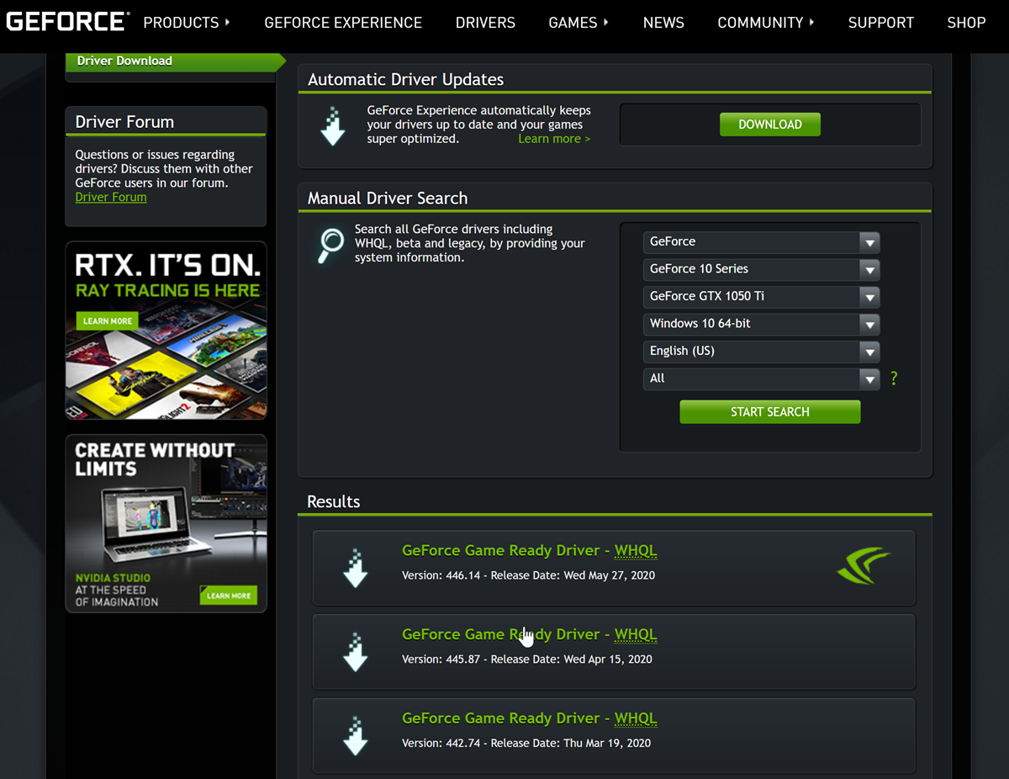Select the Driver Download sidebar tab

175,61
